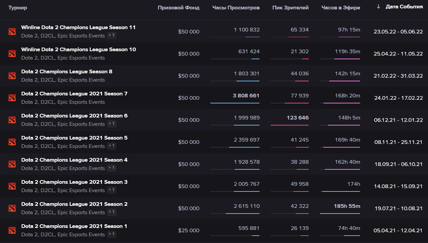Sort by Турнир column header
The image size is (428, 243).
18,8
